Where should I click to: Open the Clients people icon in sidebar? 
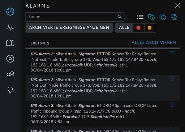[x=10, y=74]
